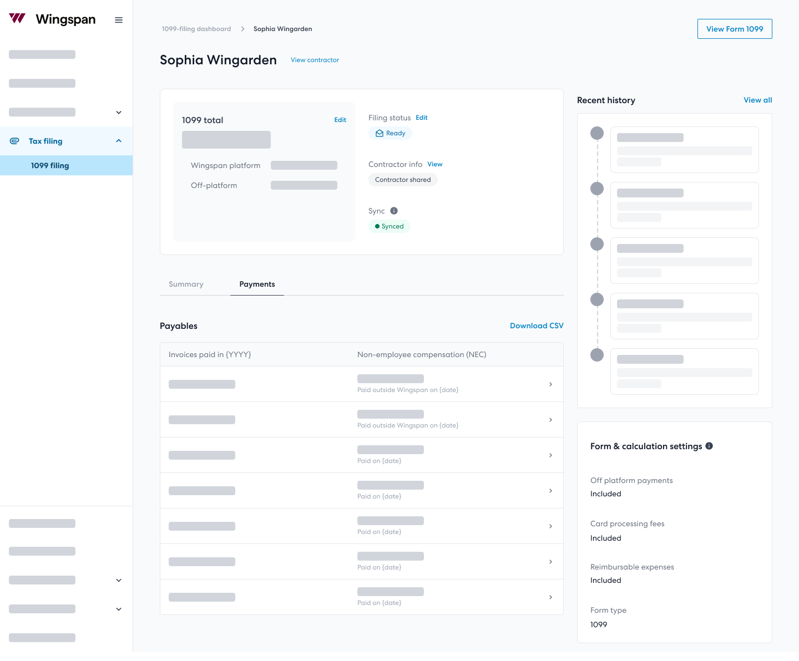
Task: Edit the Filing status
Action: pos(422,118)
